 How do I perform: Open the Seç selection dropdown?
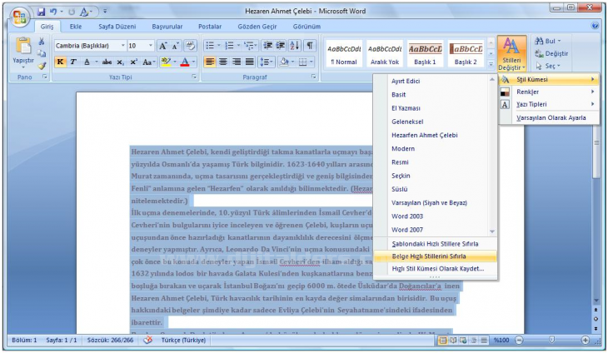pos(548,66)
